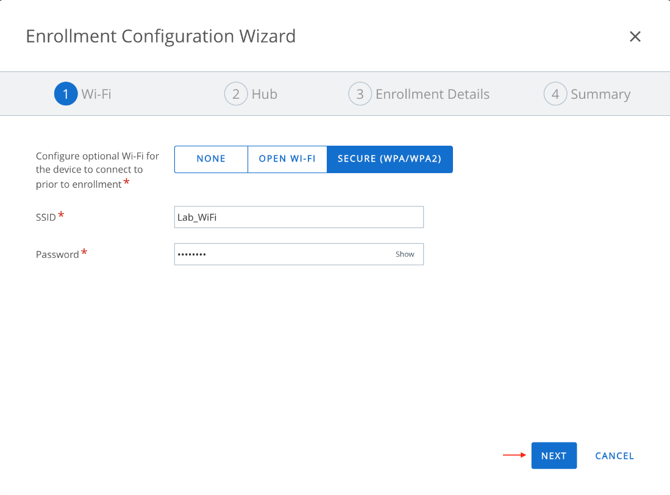Open the Enrollment Details step label
670x495 pixels.
click(x=432, y=94)
